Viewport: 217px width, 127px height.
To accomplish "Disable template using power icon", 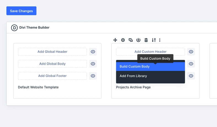I will click(138, 40).
